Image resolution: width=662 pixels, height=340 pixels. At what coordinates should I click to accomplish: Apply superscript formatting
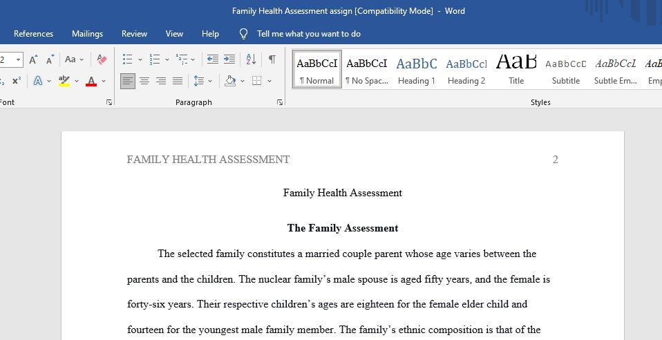coord(17,81)
